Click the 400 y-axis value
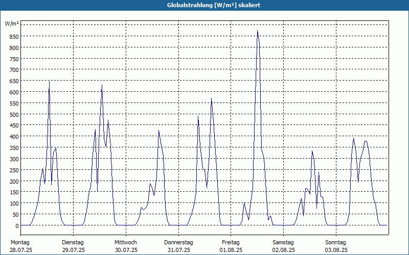 click(x=14, y=137)
